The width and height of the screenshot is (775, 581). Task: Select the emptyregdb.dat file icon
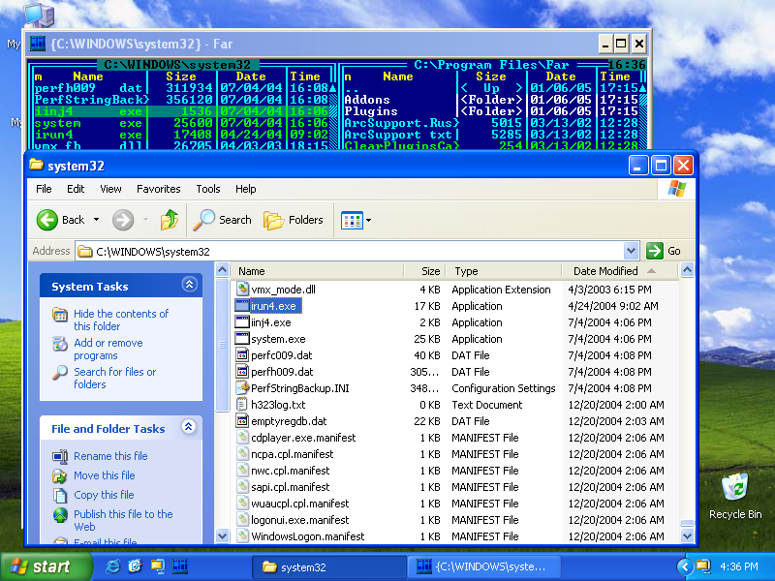click(242, 421)
